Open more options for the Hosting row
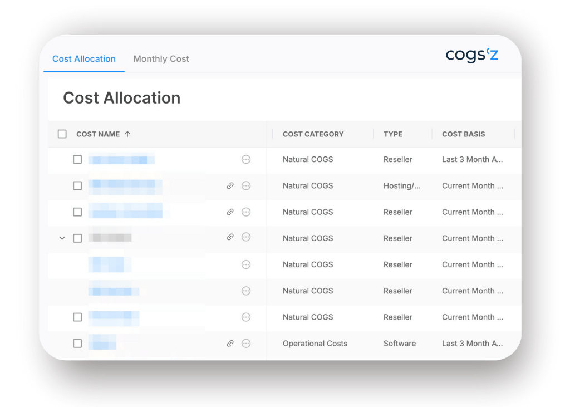 (x=246, y=186)
